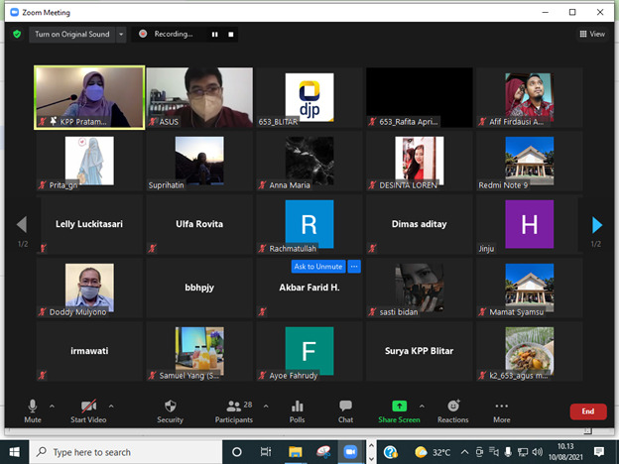This screenshot has height=464, width=619.
Task: Expand the video options arrow beside Start Video
Action: click(x=110, y=406)
